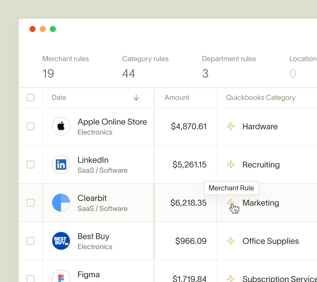Click the lightning bolt next to Hardware
The height and width of the screenshot is (282, 317).
pyautogui.click(x=231, y=126)
